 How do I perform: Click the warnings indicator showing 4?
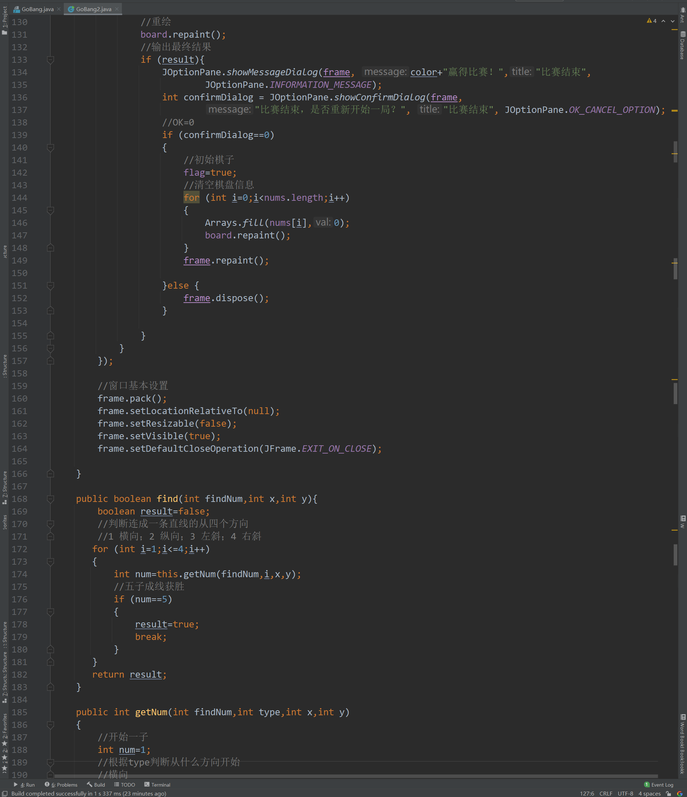coord(652,21)
